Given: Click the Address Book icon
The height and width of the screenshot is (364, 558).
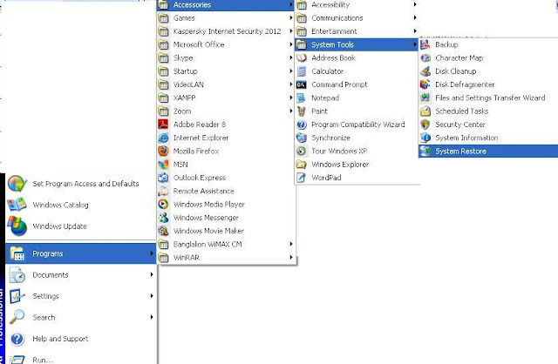Looking at the screenshot, I should tap(302, 58).
